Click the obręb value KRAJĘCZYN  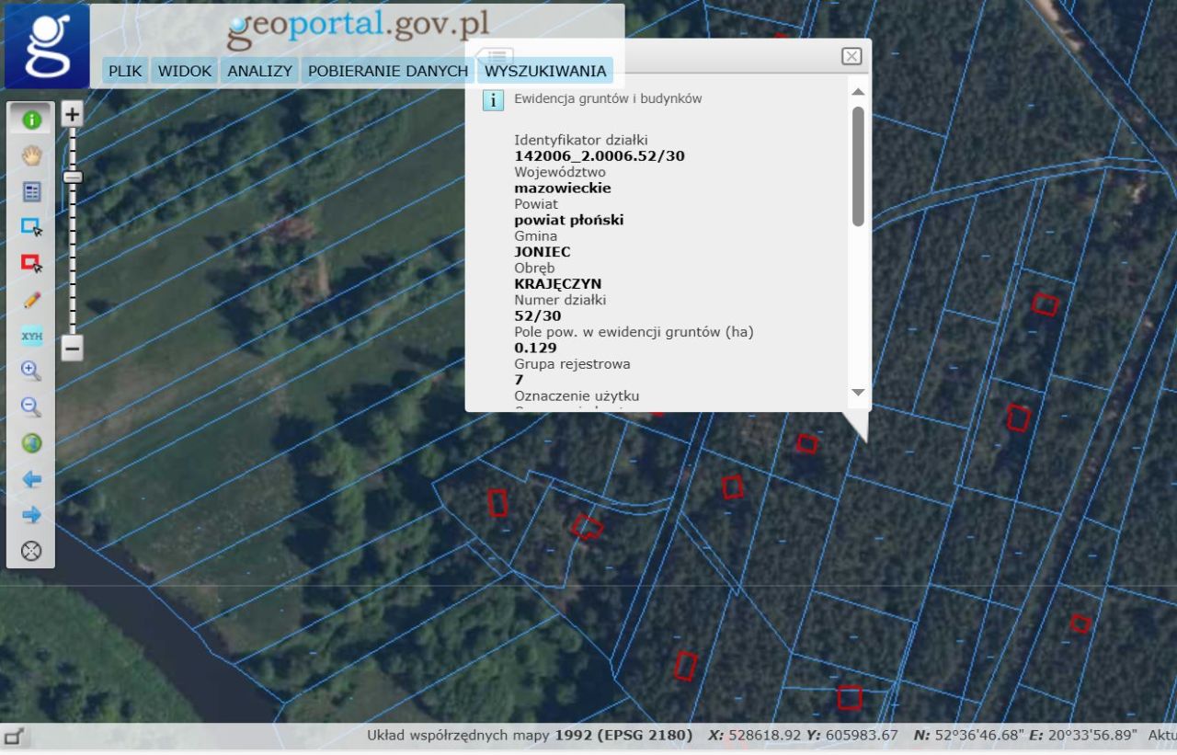pos(558,284)
